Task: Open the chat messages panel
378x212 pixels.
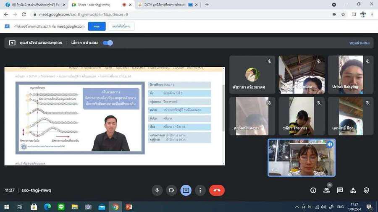Action: point(340,190)
